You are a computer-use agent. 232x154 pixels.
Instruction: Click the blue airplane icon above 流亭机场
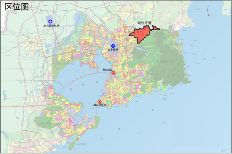(x=113, y=46)
